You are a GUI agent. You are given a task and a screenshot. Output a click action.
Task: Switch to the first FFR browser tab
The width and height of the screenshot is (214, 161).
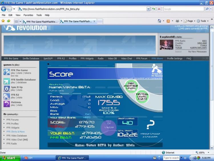pos(40,21)
